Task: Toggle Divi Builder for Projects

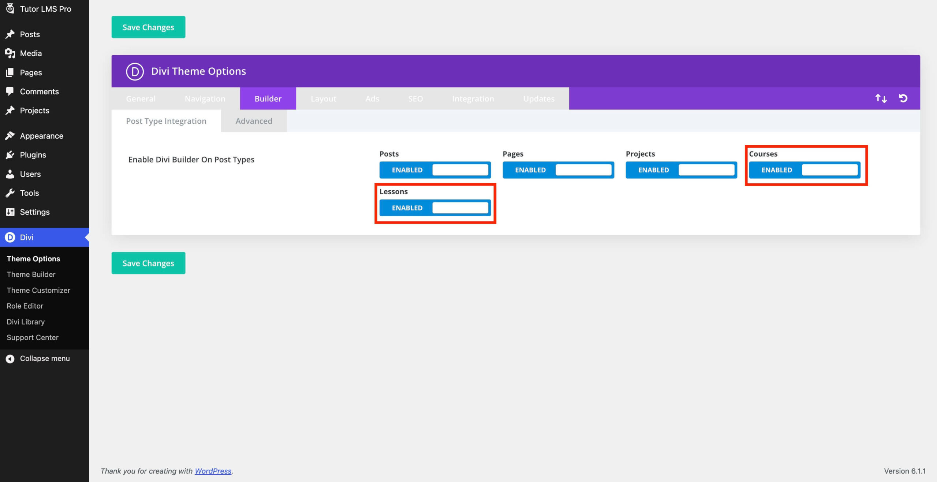Action: point(681,170)
